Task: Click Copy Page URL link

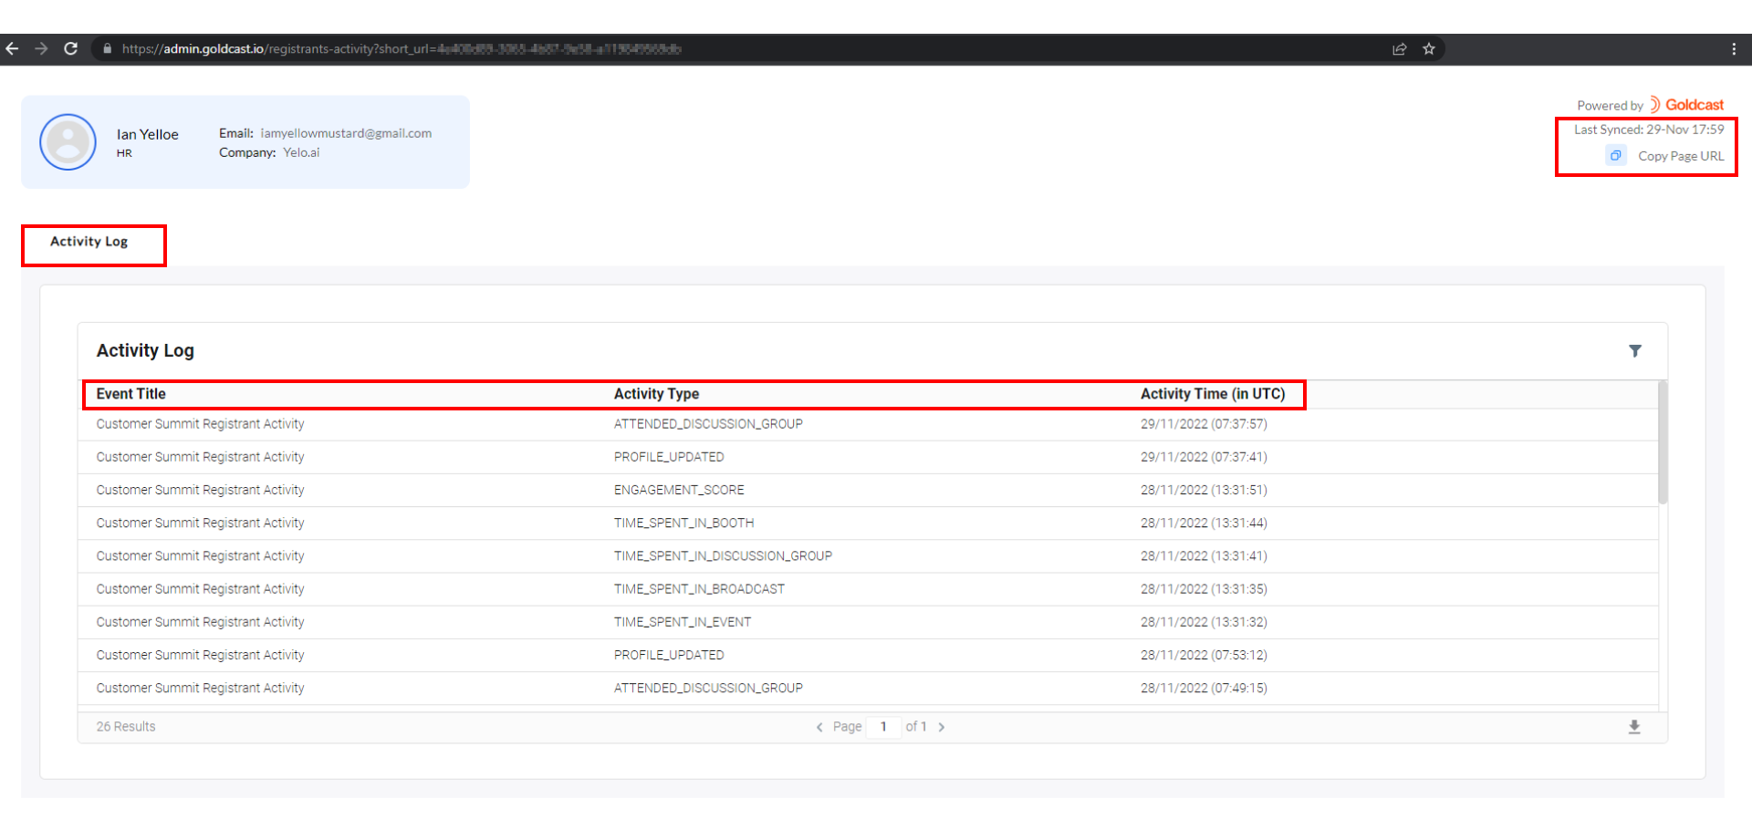Action: point(1681,156)
